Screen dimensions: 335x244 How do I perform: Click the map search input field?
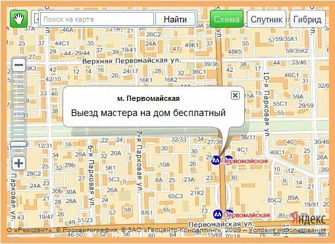(97, 19)
